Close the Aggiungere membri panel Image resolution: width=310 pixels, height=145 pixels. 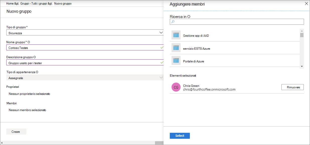[306, 3]
